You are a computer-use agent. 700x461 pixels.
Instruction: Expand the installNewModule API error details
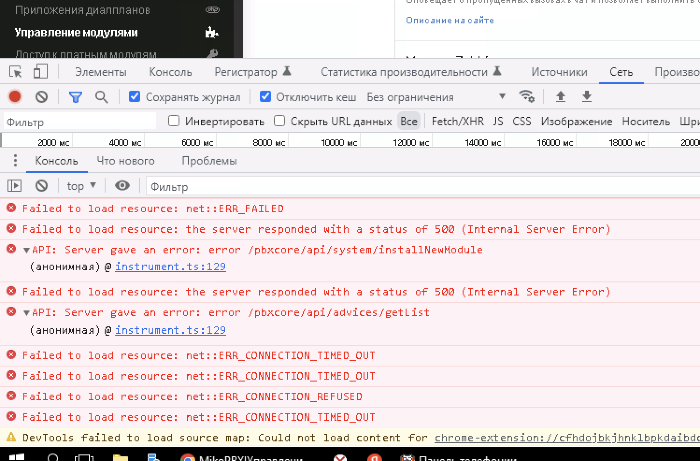point(27,250)
